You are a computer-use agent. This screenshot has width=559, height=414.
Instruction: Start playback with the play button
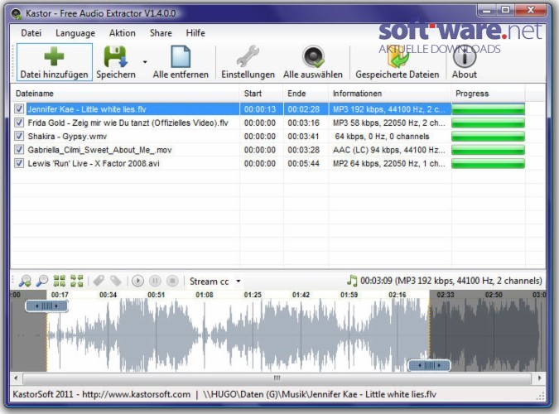click(137, 281)
